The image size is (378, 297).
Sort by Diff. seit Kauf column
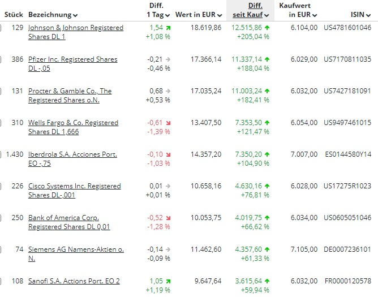[250, 10]
